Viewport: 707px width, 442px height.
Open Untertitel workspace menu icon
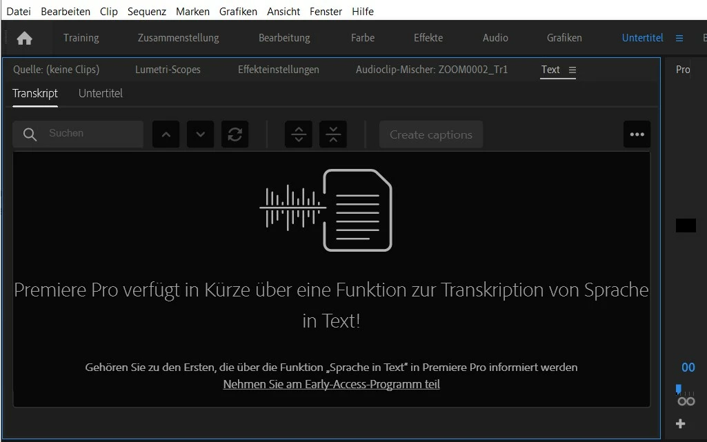tap(679, 39)
